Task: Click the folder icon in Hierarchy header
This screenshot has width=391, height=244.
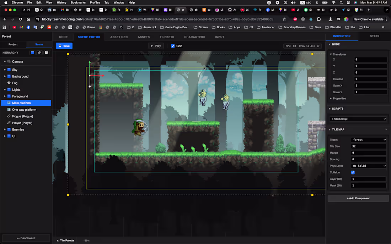Action: [x=46, y=52]
